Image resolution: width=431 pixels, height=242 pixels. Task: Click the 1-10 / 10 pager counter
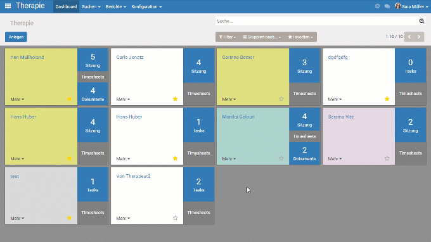pos(394,37)
